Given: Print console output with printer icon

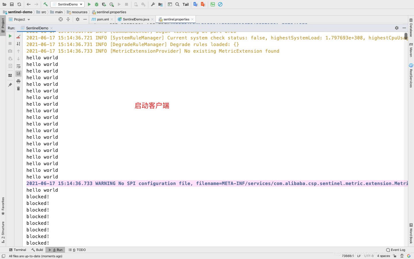Looking at the screenshot, I should (18, 81).
